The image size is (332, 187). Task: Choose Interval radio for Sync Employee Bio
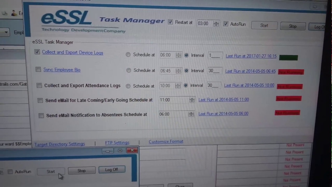(186, 71)
